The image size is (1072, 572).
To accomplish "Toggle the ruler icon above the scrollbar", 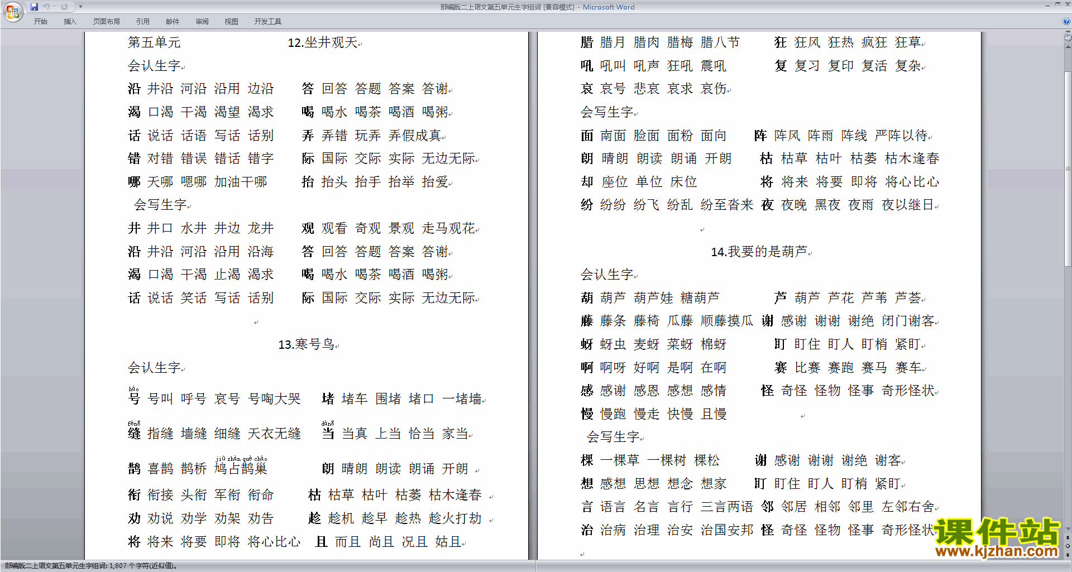I will pyautogui.click(x=1068, y=38).
